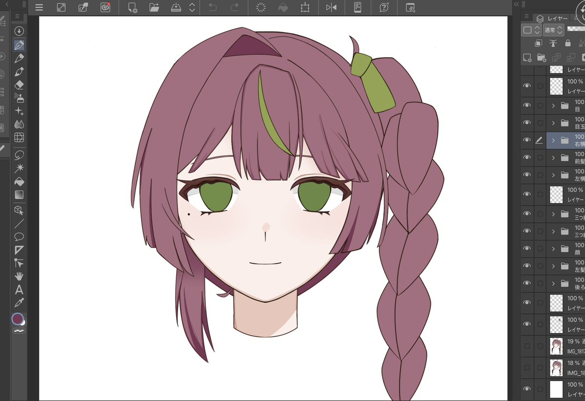The height and width of the screenshot is (401, 585).
Task: Select the Gradient tool
Action: 19,194
